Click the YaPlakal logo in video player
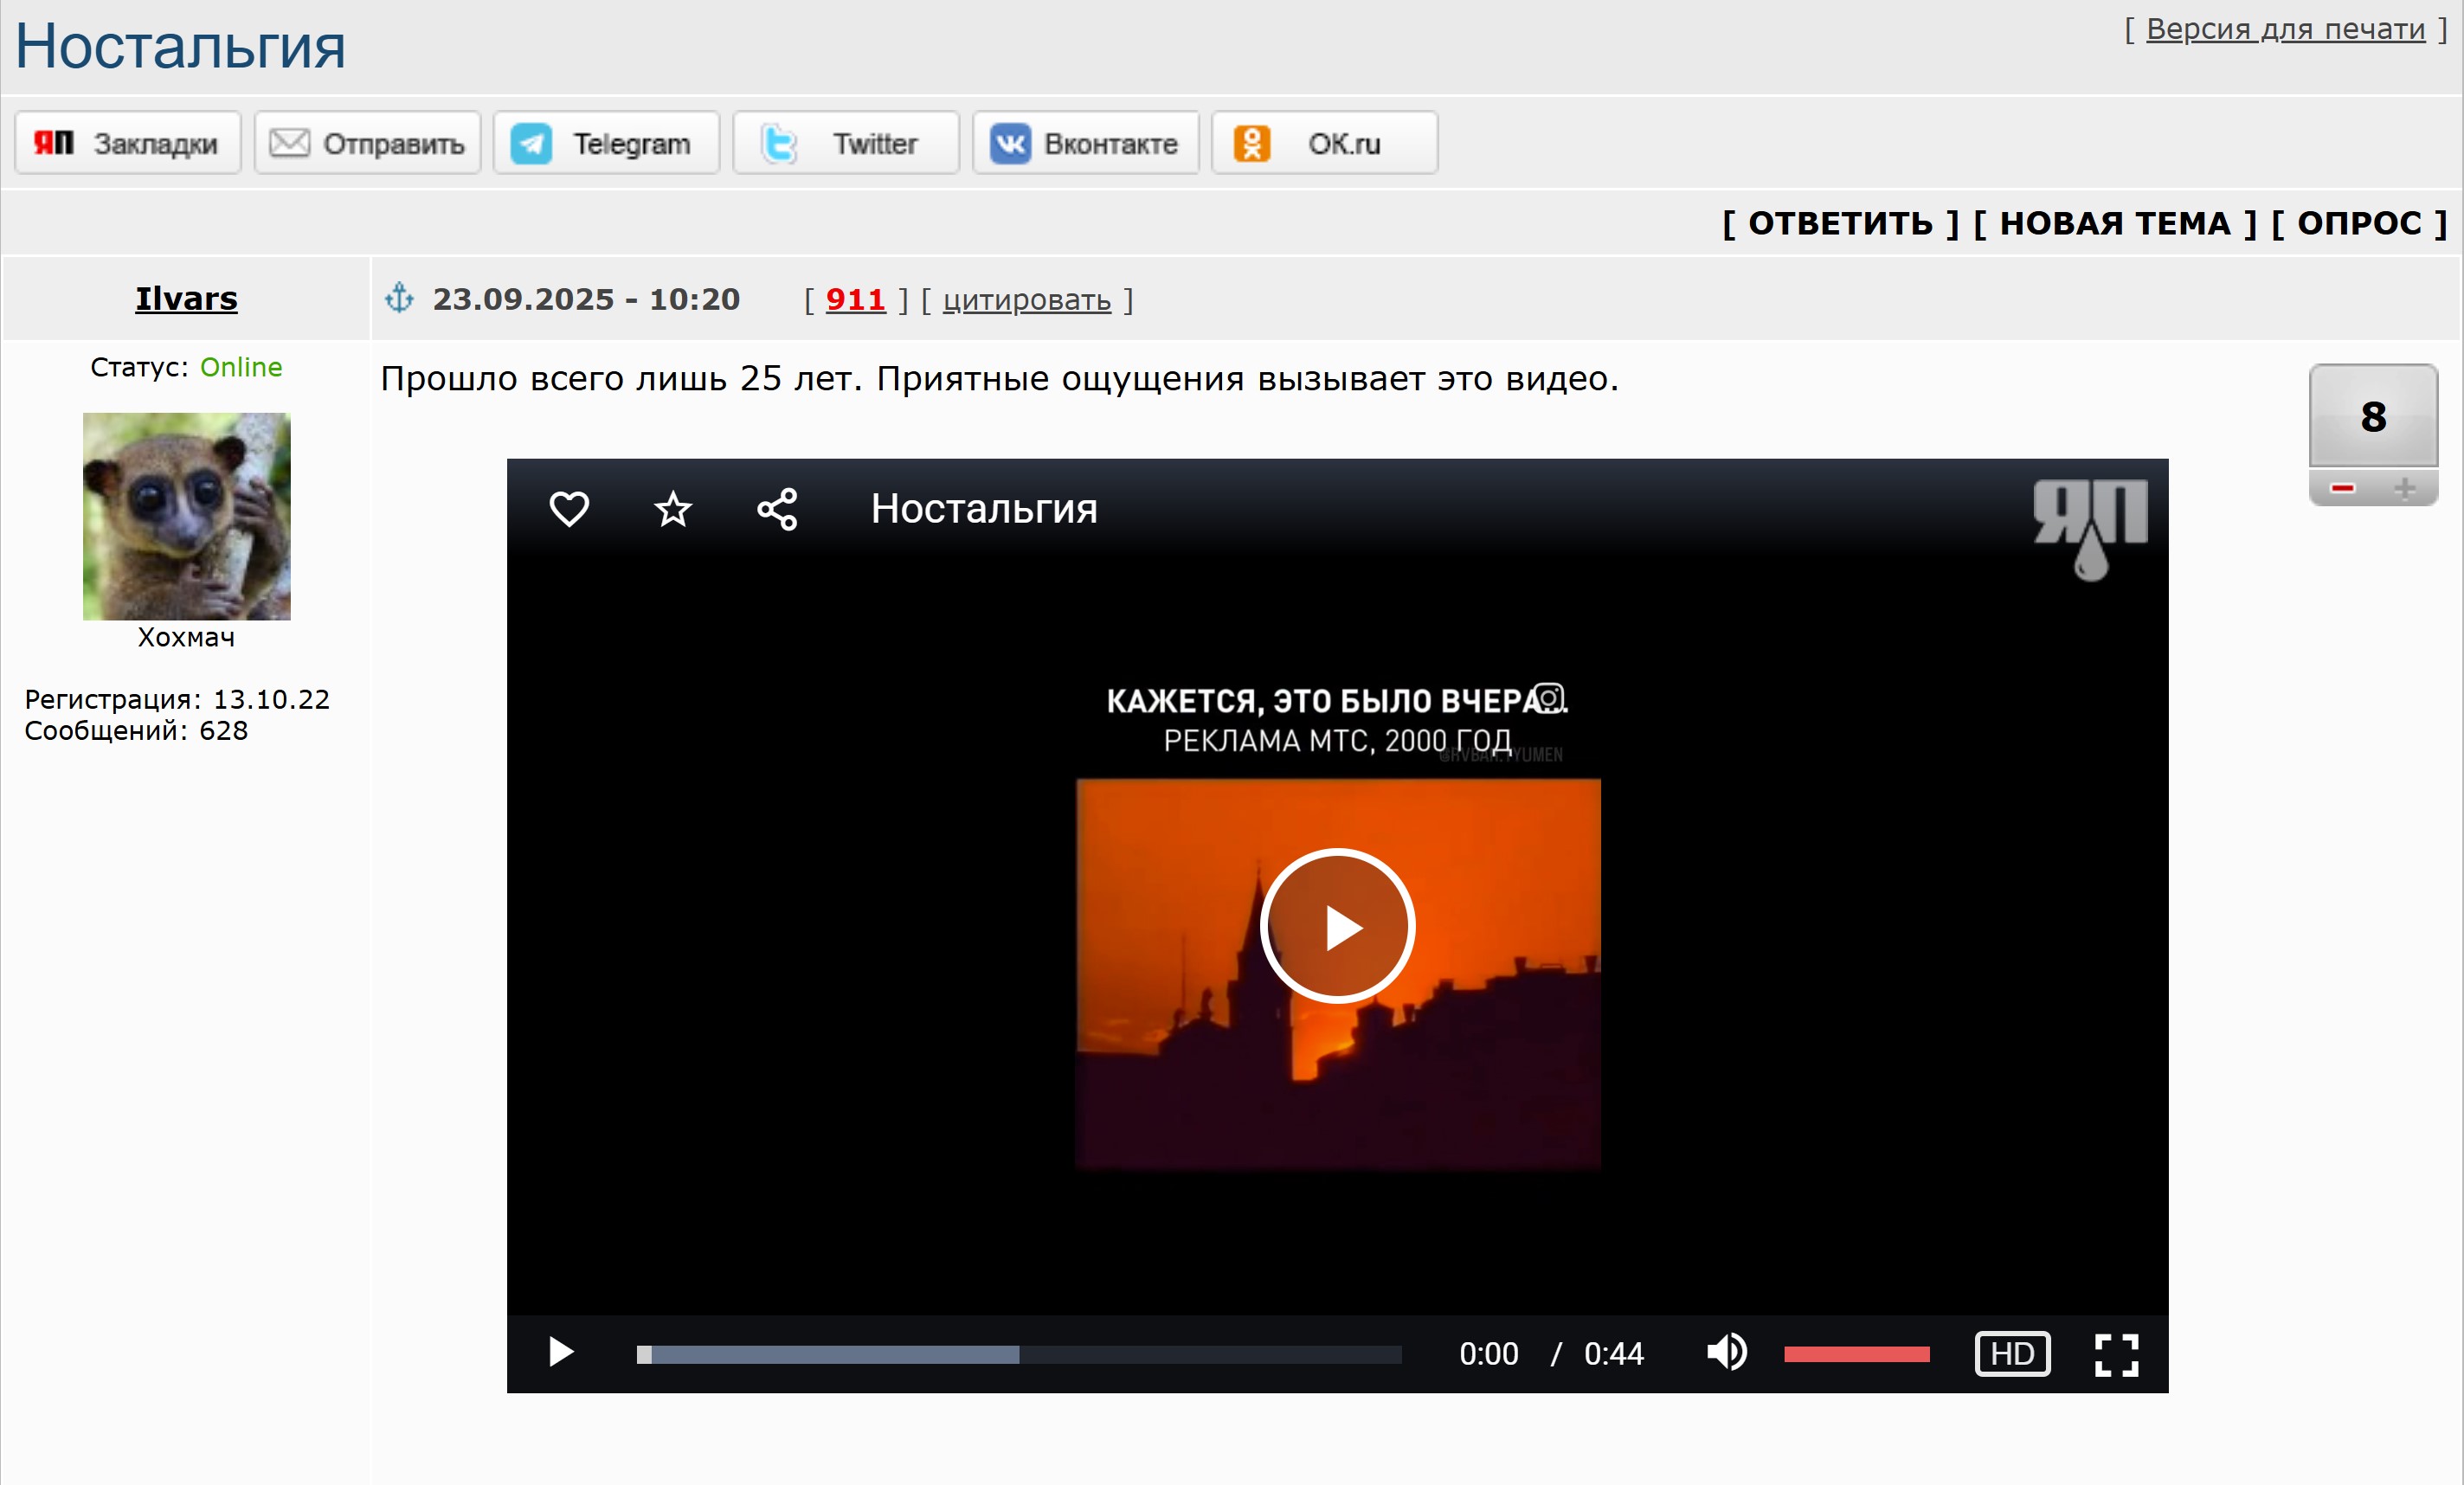 click(x=2090, y=529)
